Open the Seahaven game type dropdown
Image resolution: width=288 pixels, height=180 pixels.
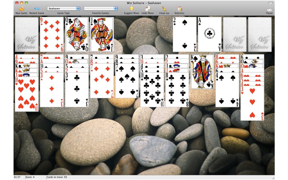(x=64, y=8)
